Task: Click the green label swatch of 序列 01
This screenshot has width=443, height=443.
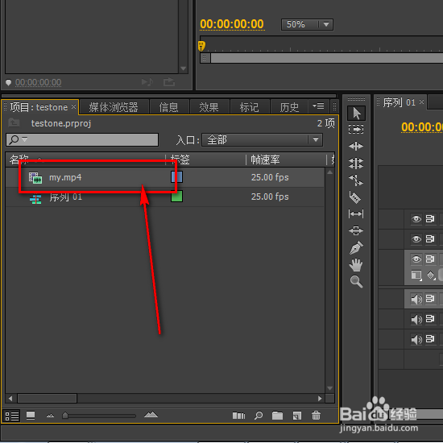Action: pyautogui.click(x=176, y=197)
